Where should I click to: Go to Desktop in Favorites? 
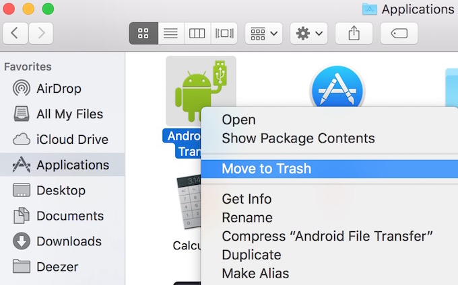60,190
